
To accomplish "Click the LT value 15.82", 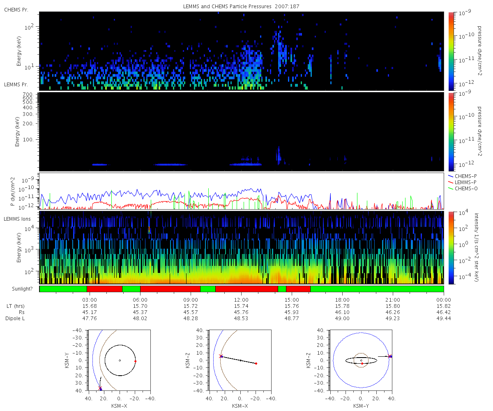I will pyautogui.click(x=444, y=306).
